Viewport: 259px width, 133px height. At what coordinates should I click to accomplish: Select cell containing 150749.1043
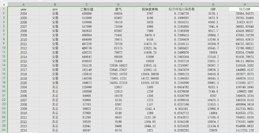244,87
